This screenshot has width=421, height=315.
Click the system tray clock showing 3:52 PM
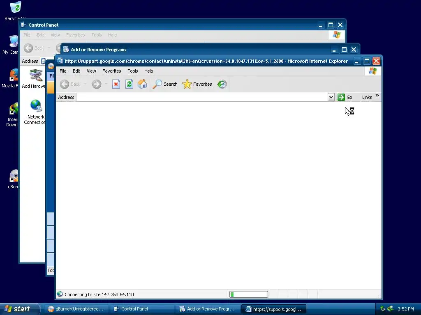tap(406, 309)
